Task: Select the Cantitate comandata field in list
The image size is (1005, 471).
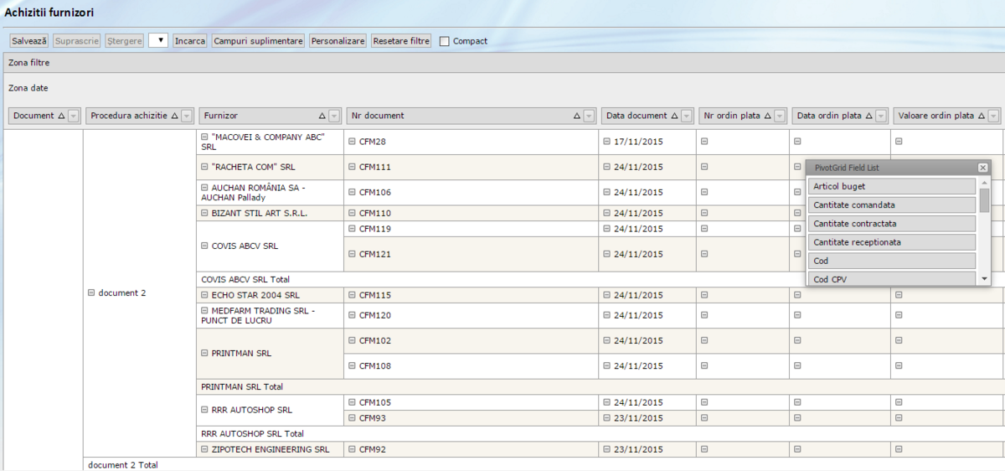Action: [891, 205]
